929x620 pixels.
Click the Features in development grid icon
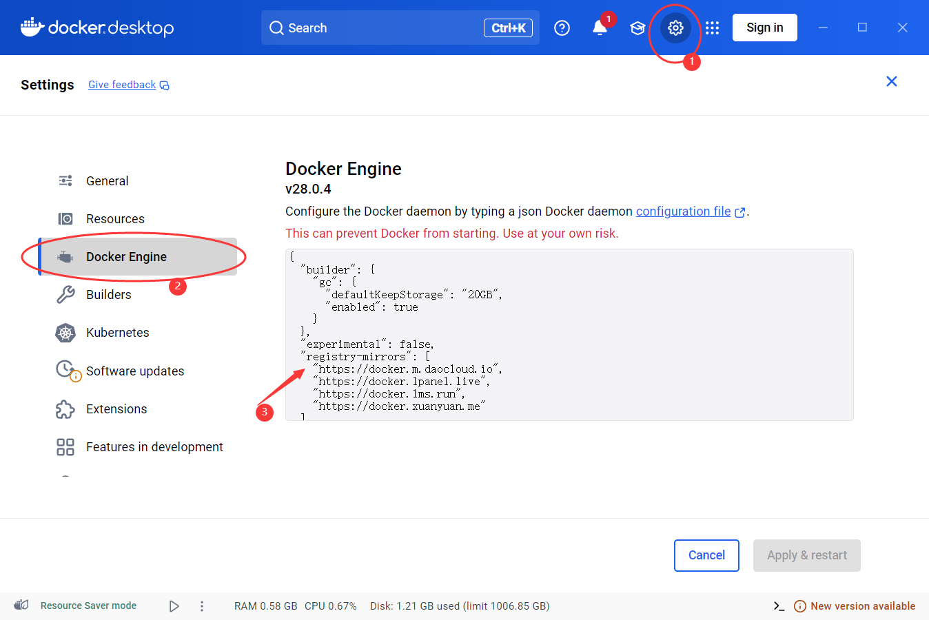65,447
